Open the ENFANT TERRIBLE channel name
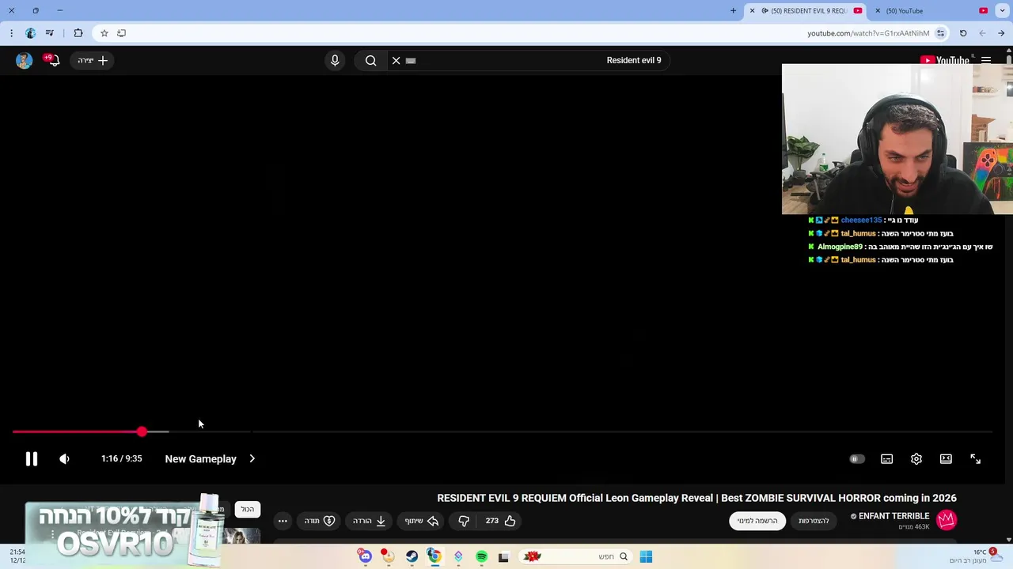Viewport: 1013px width, 569px height. click(893, 516)
